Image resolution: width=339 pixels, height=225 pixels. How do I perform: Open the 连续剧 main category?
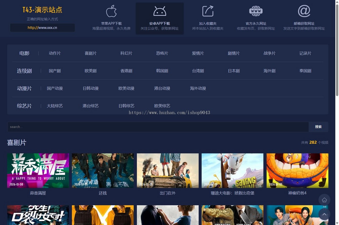point(24,71)
